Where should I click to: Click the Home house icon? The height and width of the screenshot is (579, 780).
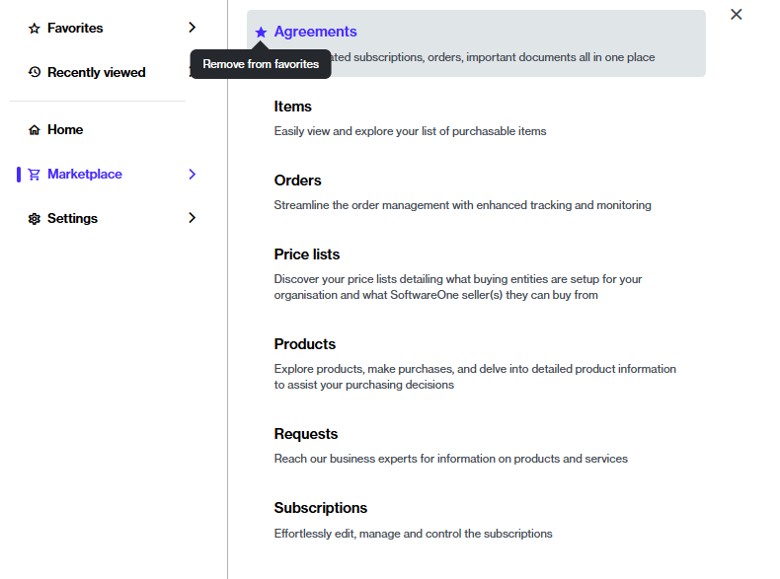coord(35,130)
